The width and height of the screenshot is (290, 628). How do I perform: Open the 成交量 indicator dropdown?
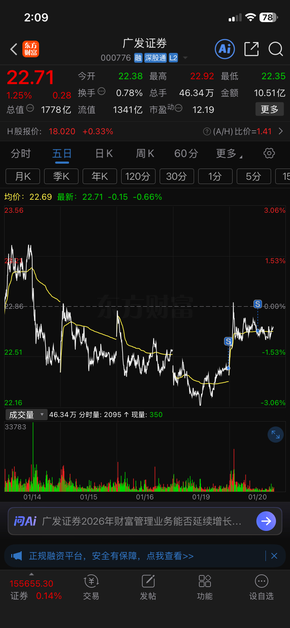[26, 415]
